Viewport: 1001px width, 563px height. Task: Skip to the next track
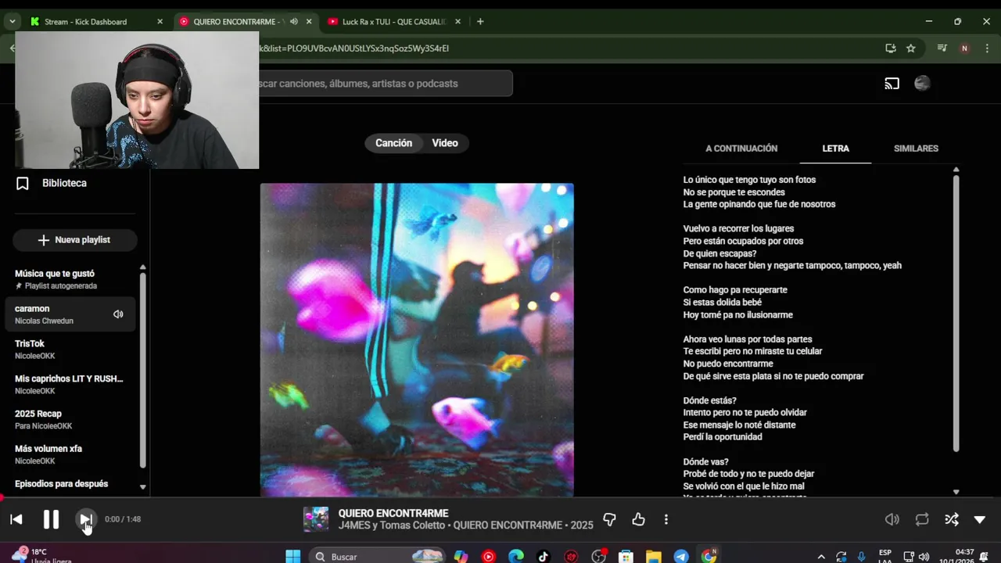click(x=85, y=519)
